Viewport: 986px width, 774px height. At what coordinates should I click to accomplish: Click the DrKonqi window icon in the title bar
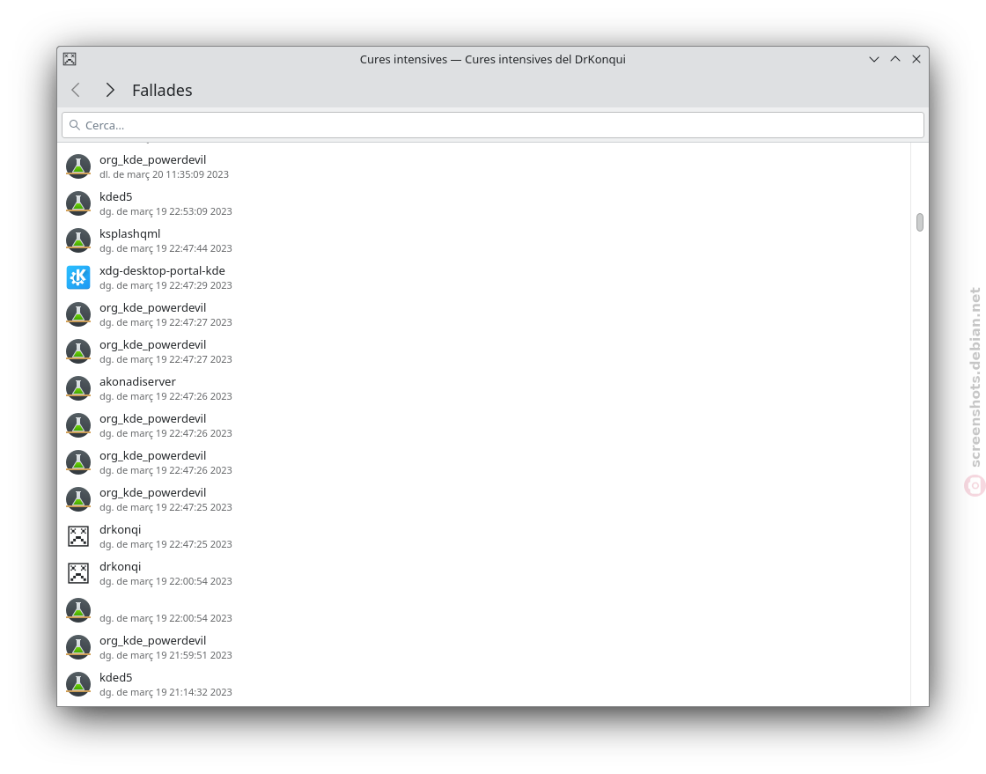pyautogui.click(x=70, y=59)
